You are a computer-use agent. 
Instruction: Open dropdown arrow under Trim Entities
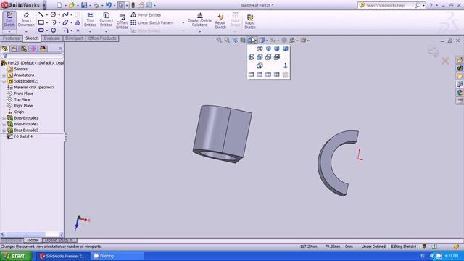90,31
